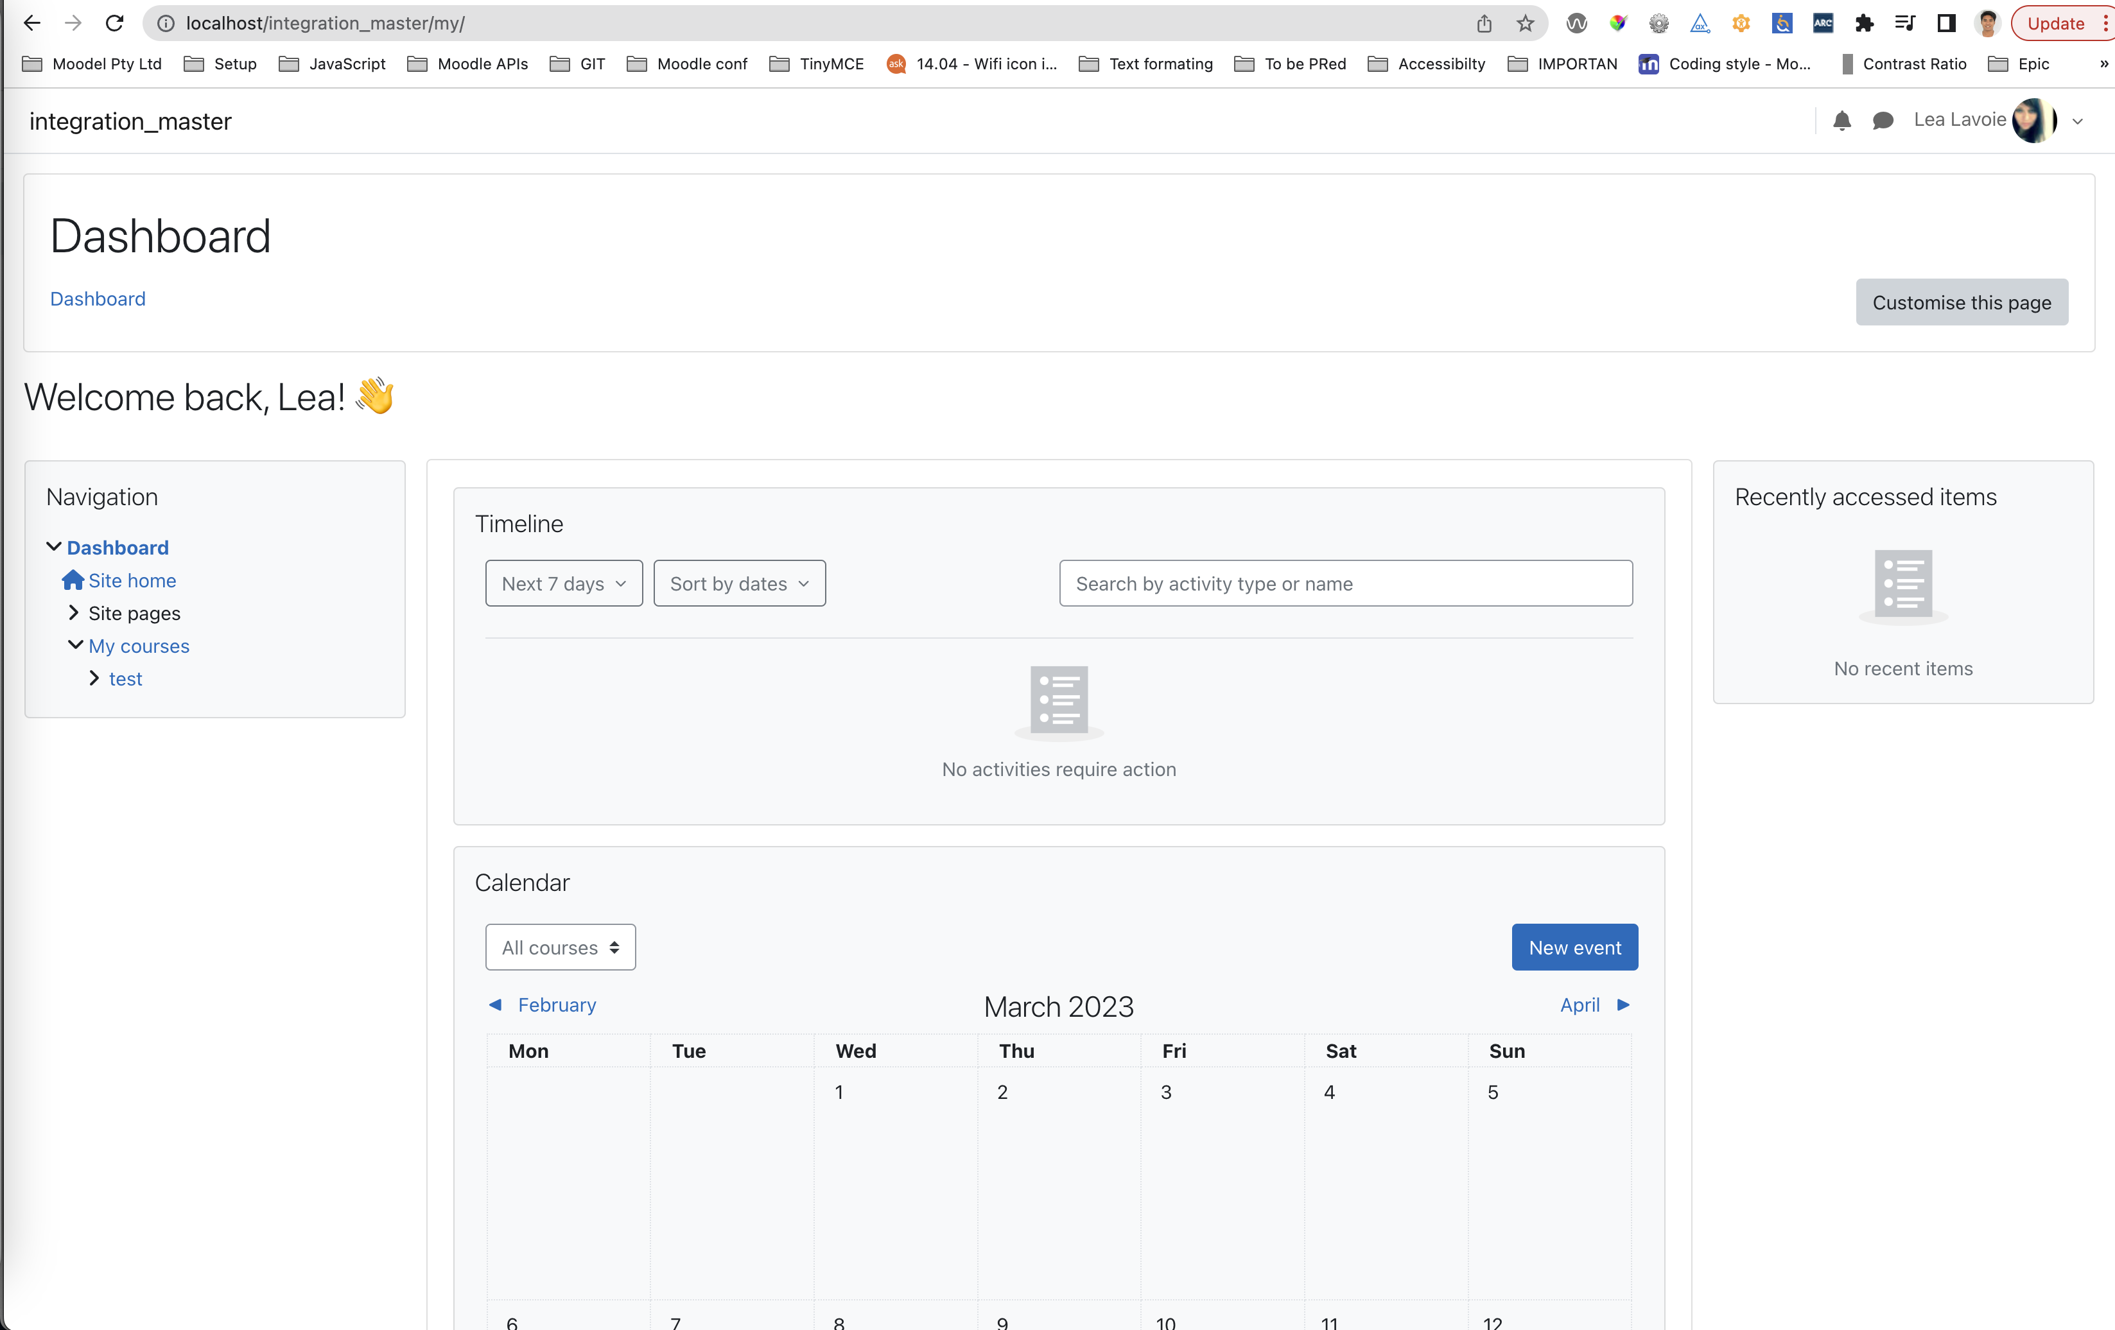Click the Update button in Chrome
Screen dimensions: 2115x1330
point(2055,23)
